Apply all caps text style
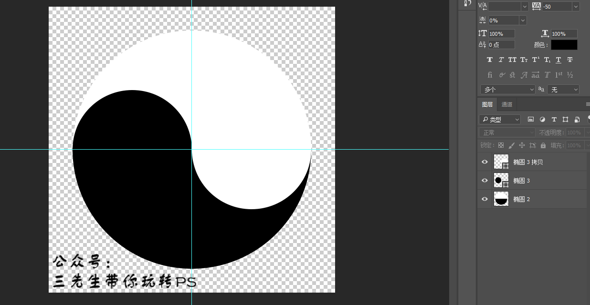Viewport: 590px width, 305px height. tap(512, 60)
